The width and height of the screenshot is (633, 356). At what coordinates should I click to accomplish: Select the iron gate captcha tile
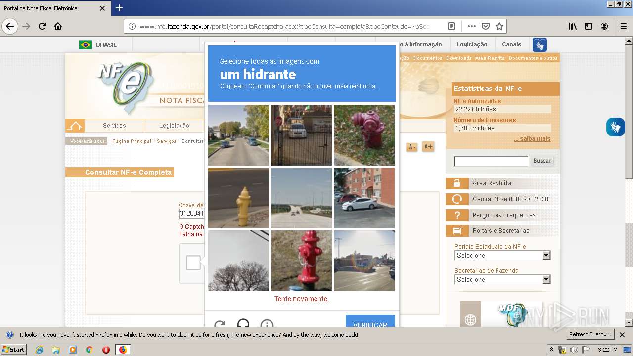301,135
